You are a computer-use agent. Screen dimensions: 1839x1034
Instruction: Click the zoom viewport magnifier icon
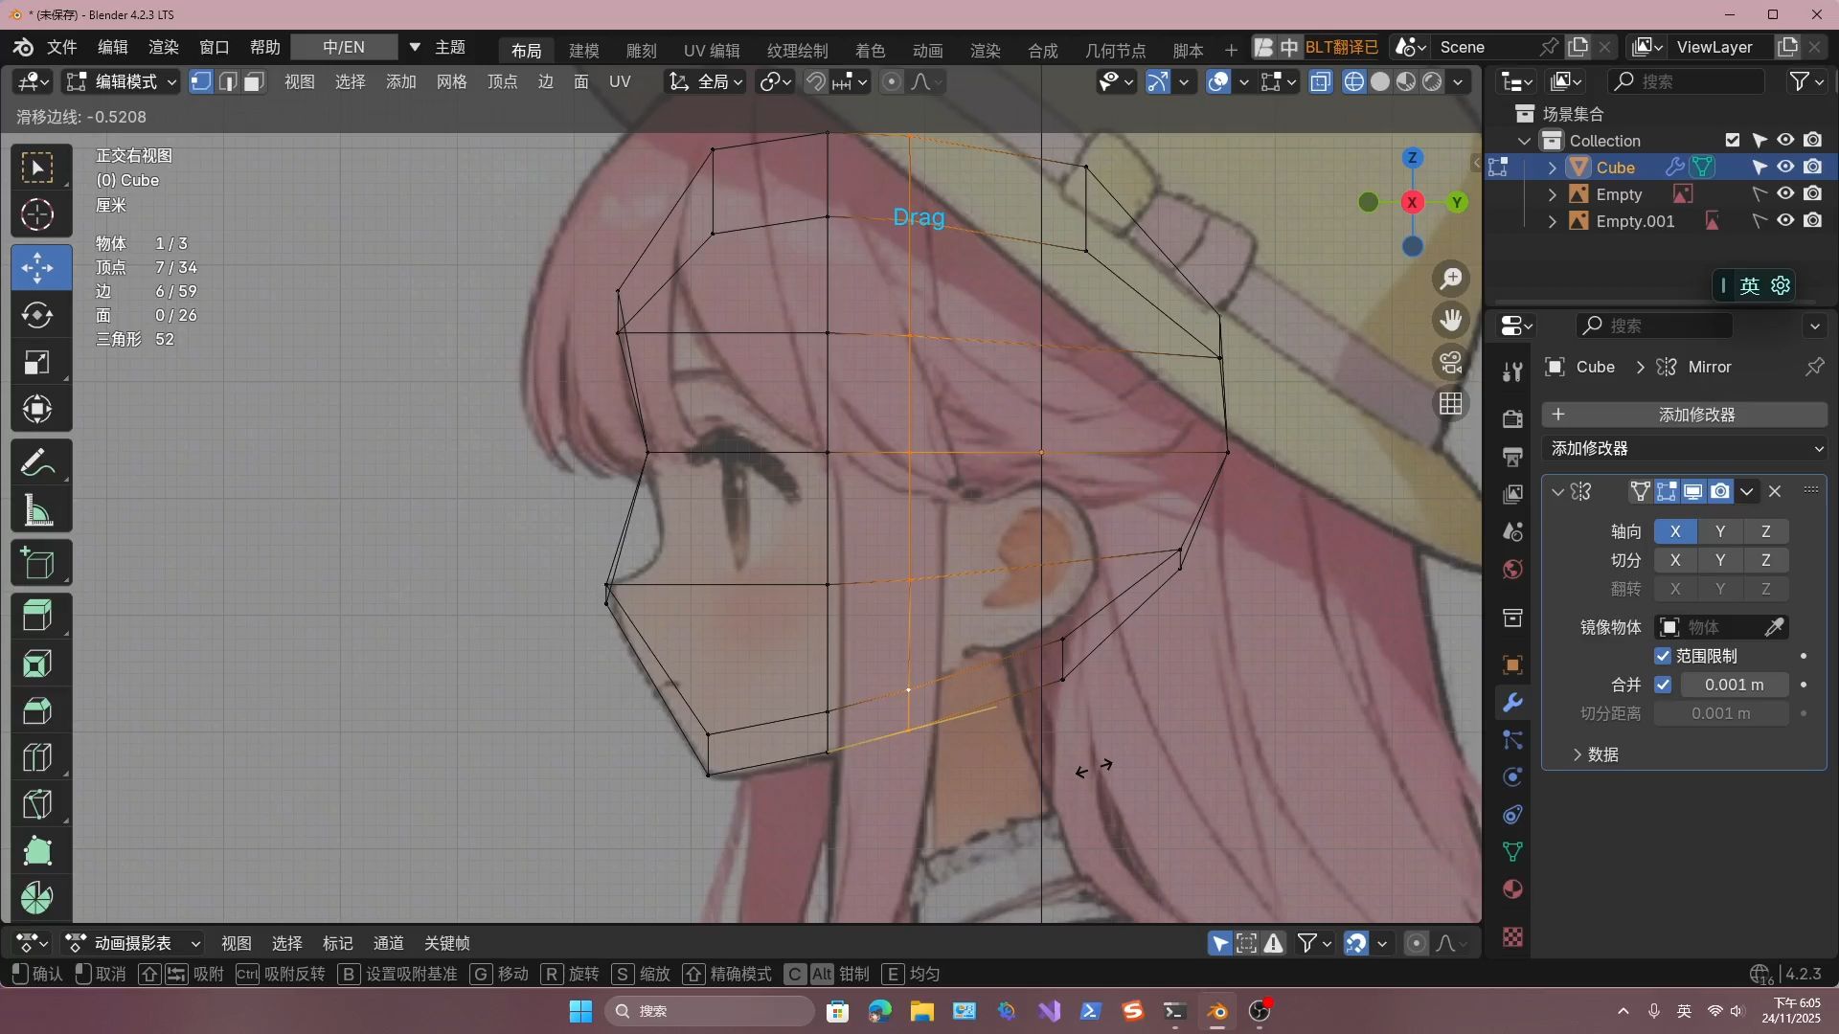click(1451, 279)
